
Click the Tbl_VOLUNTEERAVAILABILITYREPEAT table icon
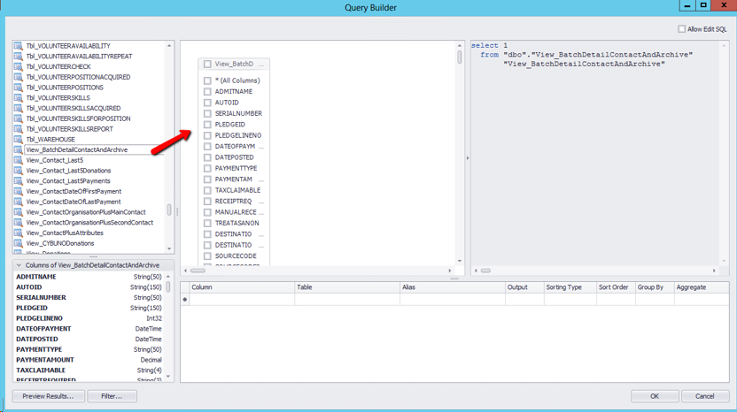[19, 56]
